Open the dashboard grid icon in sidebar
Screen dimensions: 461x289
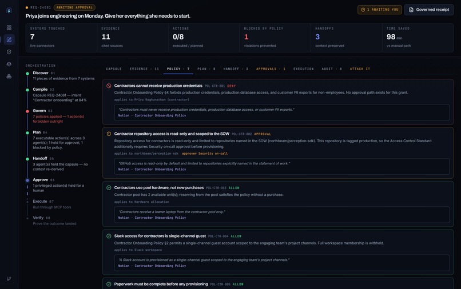point(9,27)
